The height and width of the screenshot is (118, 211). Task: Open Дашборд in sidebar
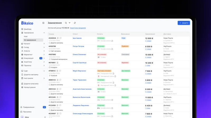[x=27, y=29]
